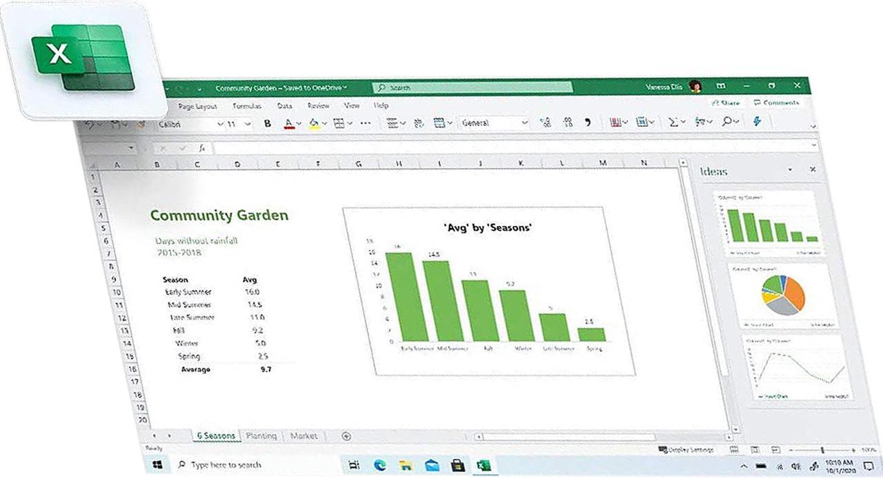
Task: Expand the fill color dropdown arrow
Action: point(324,125)
